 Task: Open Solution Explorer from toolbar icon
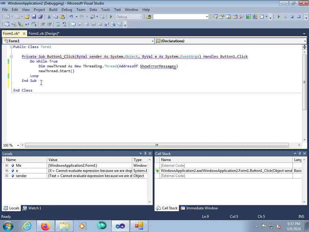[x=215, y=17]
